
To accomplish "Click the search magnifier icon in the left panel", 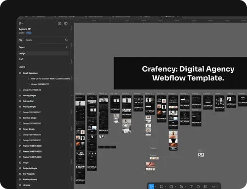I will point(66,40).
